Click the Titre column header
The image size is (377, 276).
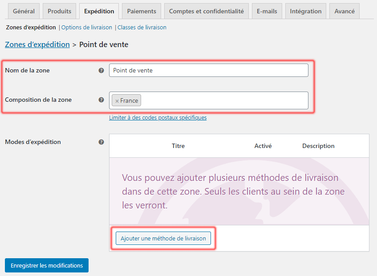pyautogui.click(x=178, y=146)
